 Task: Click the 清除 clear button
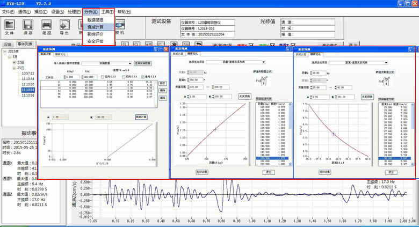click(x=162, y=98)
